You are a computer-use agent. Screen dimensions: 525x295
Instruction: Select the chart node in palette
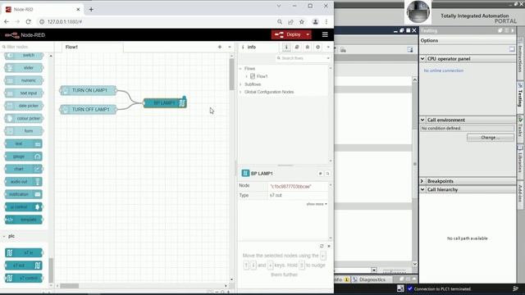point(24,169)
